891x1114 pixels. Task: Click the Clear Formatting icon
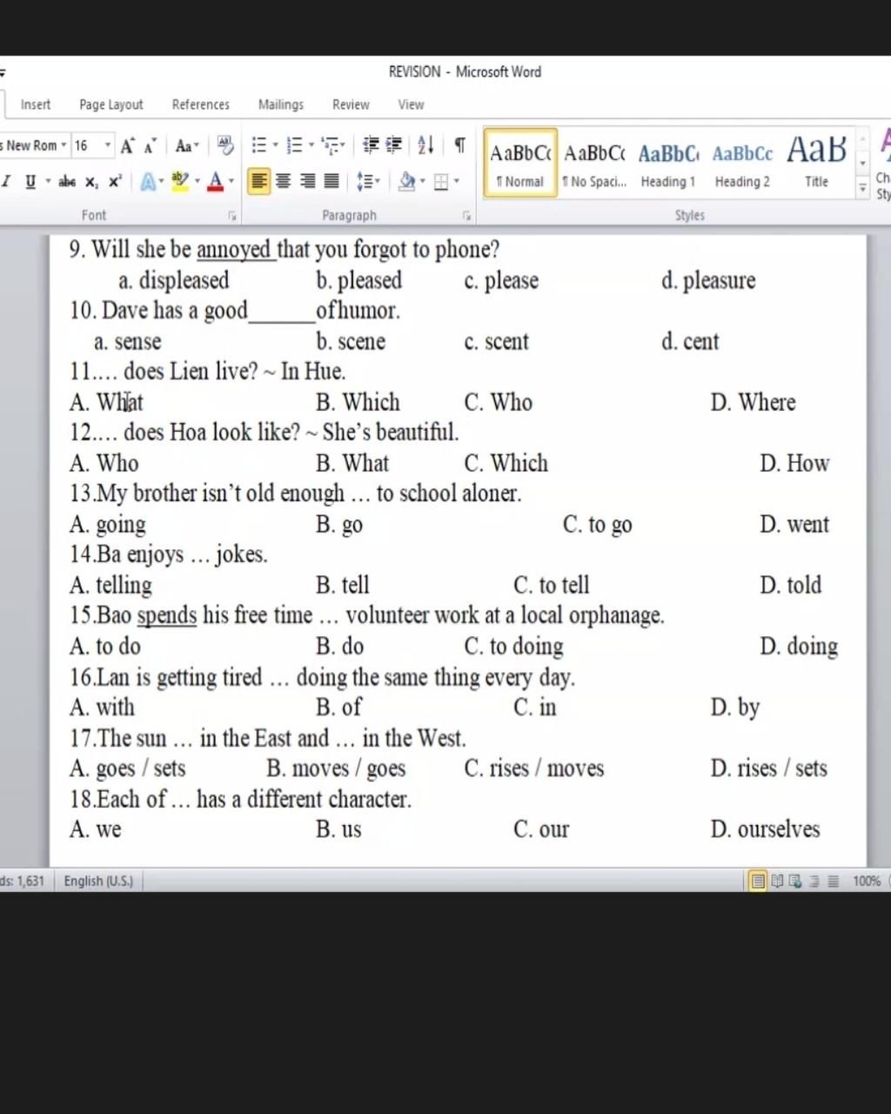(x=225, y=146)
